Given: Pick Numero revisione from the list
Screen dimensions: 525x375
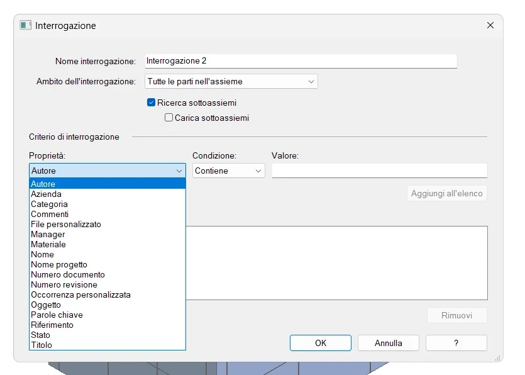Looking at the screenshot, I should click(64, 285).
